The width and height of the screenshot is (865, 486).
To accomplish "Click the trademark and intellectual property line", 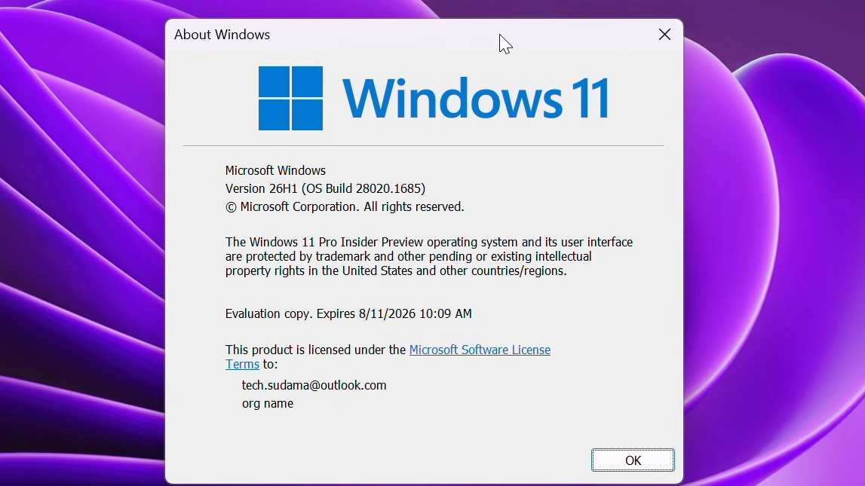I will click(408, 257).
